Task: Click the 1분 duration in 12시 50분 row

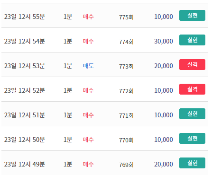Action: pyautogui.click(x=68, y=140)
